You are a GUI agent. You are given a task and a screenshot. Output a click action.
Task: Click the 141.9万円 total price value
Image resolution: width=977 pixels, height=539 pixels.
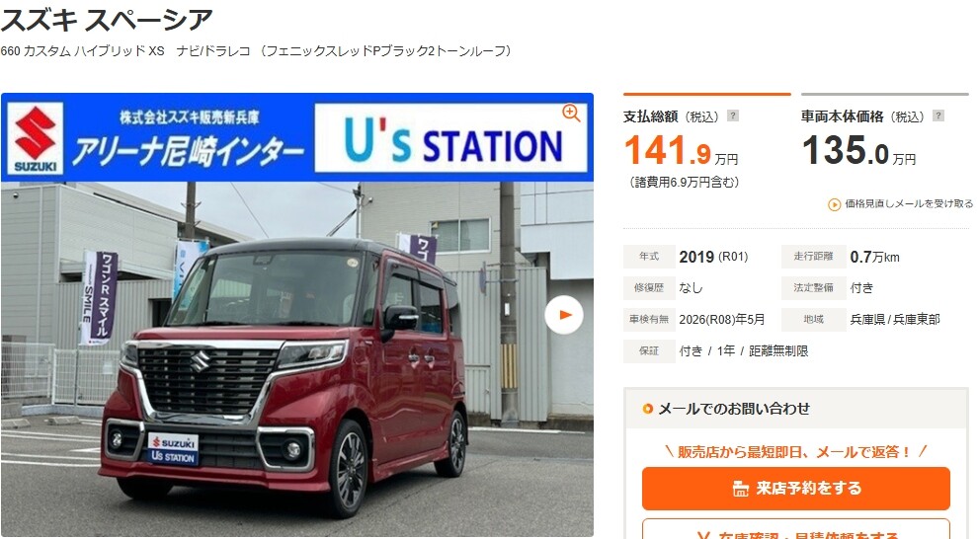[681, 151]
